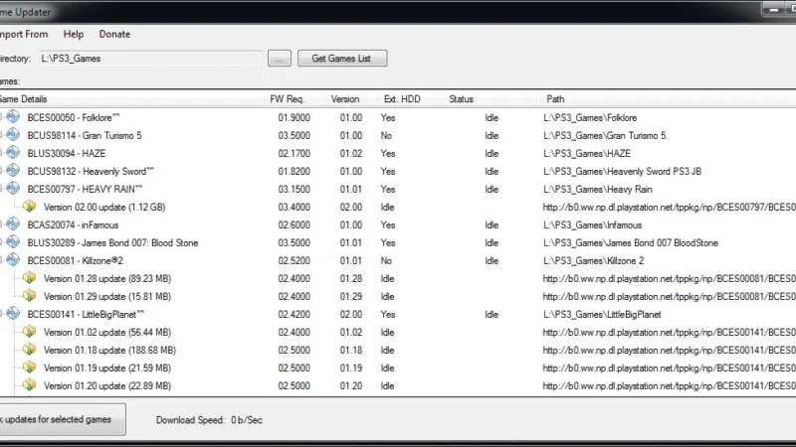
Task: Click package icon of Version 01.18 update (188.68 MB)
Action: 30,350
